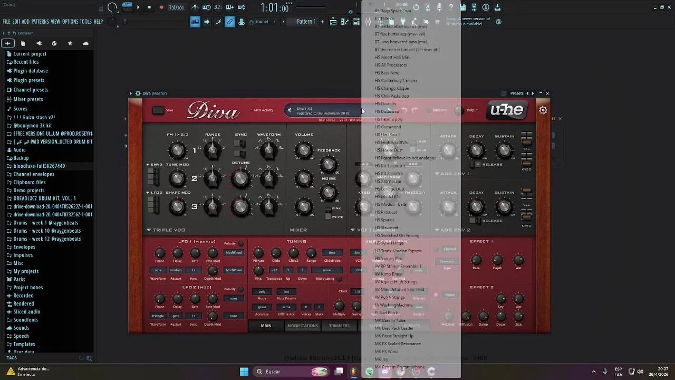Open the save project icon in top toolbar
This screenshot has height=380, width=675.
click(462, 7)
